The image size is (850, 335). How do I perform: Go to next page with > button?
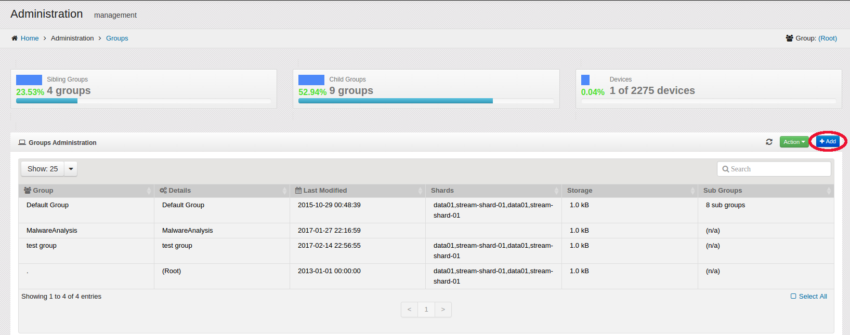coord(443,310)
